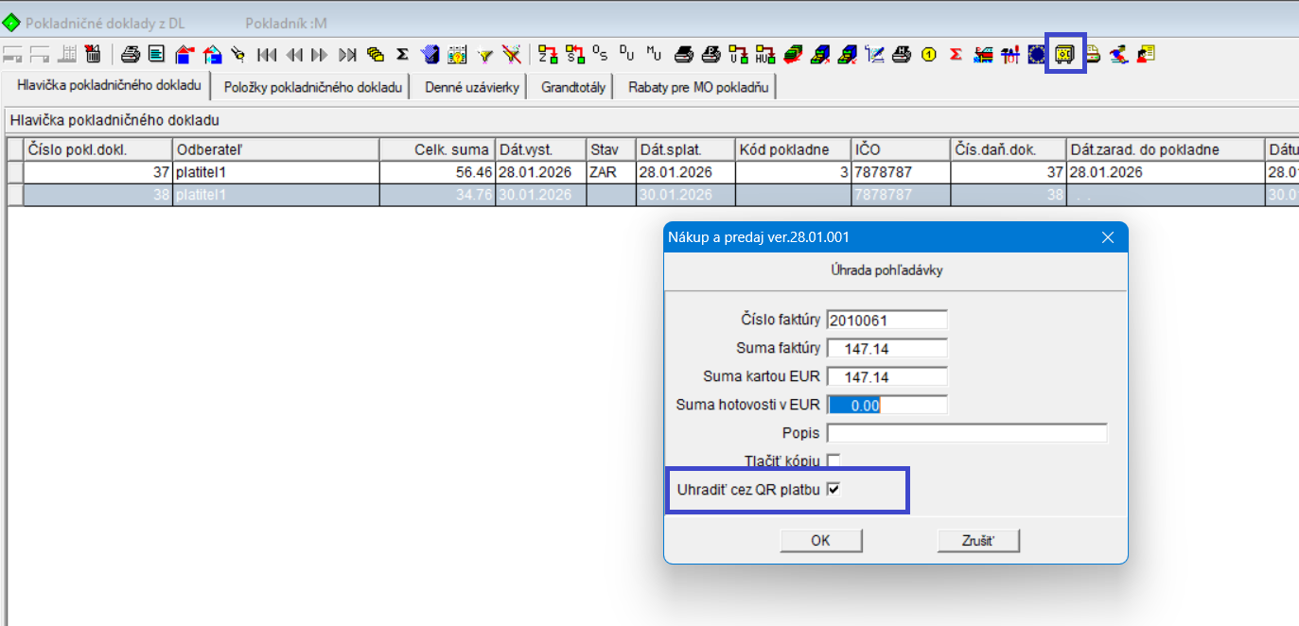The image size is (1299, 626).
Task: Select row with document number 37
Action: point(98,172)
